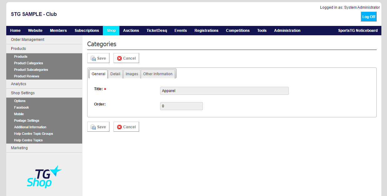Open Facebook under Shop Settings
The image size is (387, 196).
[x=22, y=107]
